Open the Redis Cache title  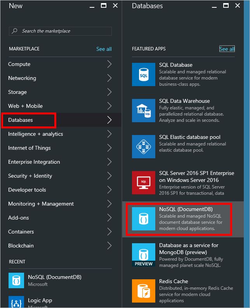pyautogui.click(x=174, y=281)
